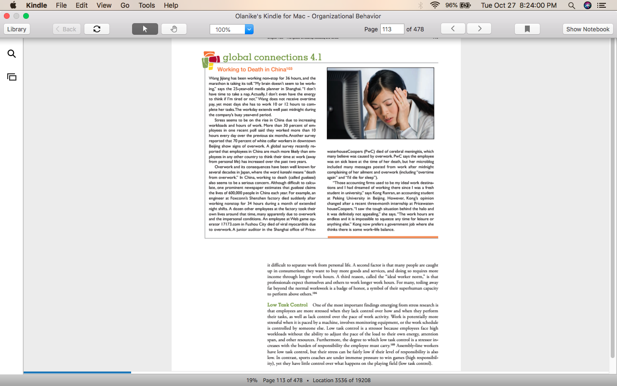This screenshot has height=386, width=617.
Task: Click the battery status icon
Action: click(465, 5)
